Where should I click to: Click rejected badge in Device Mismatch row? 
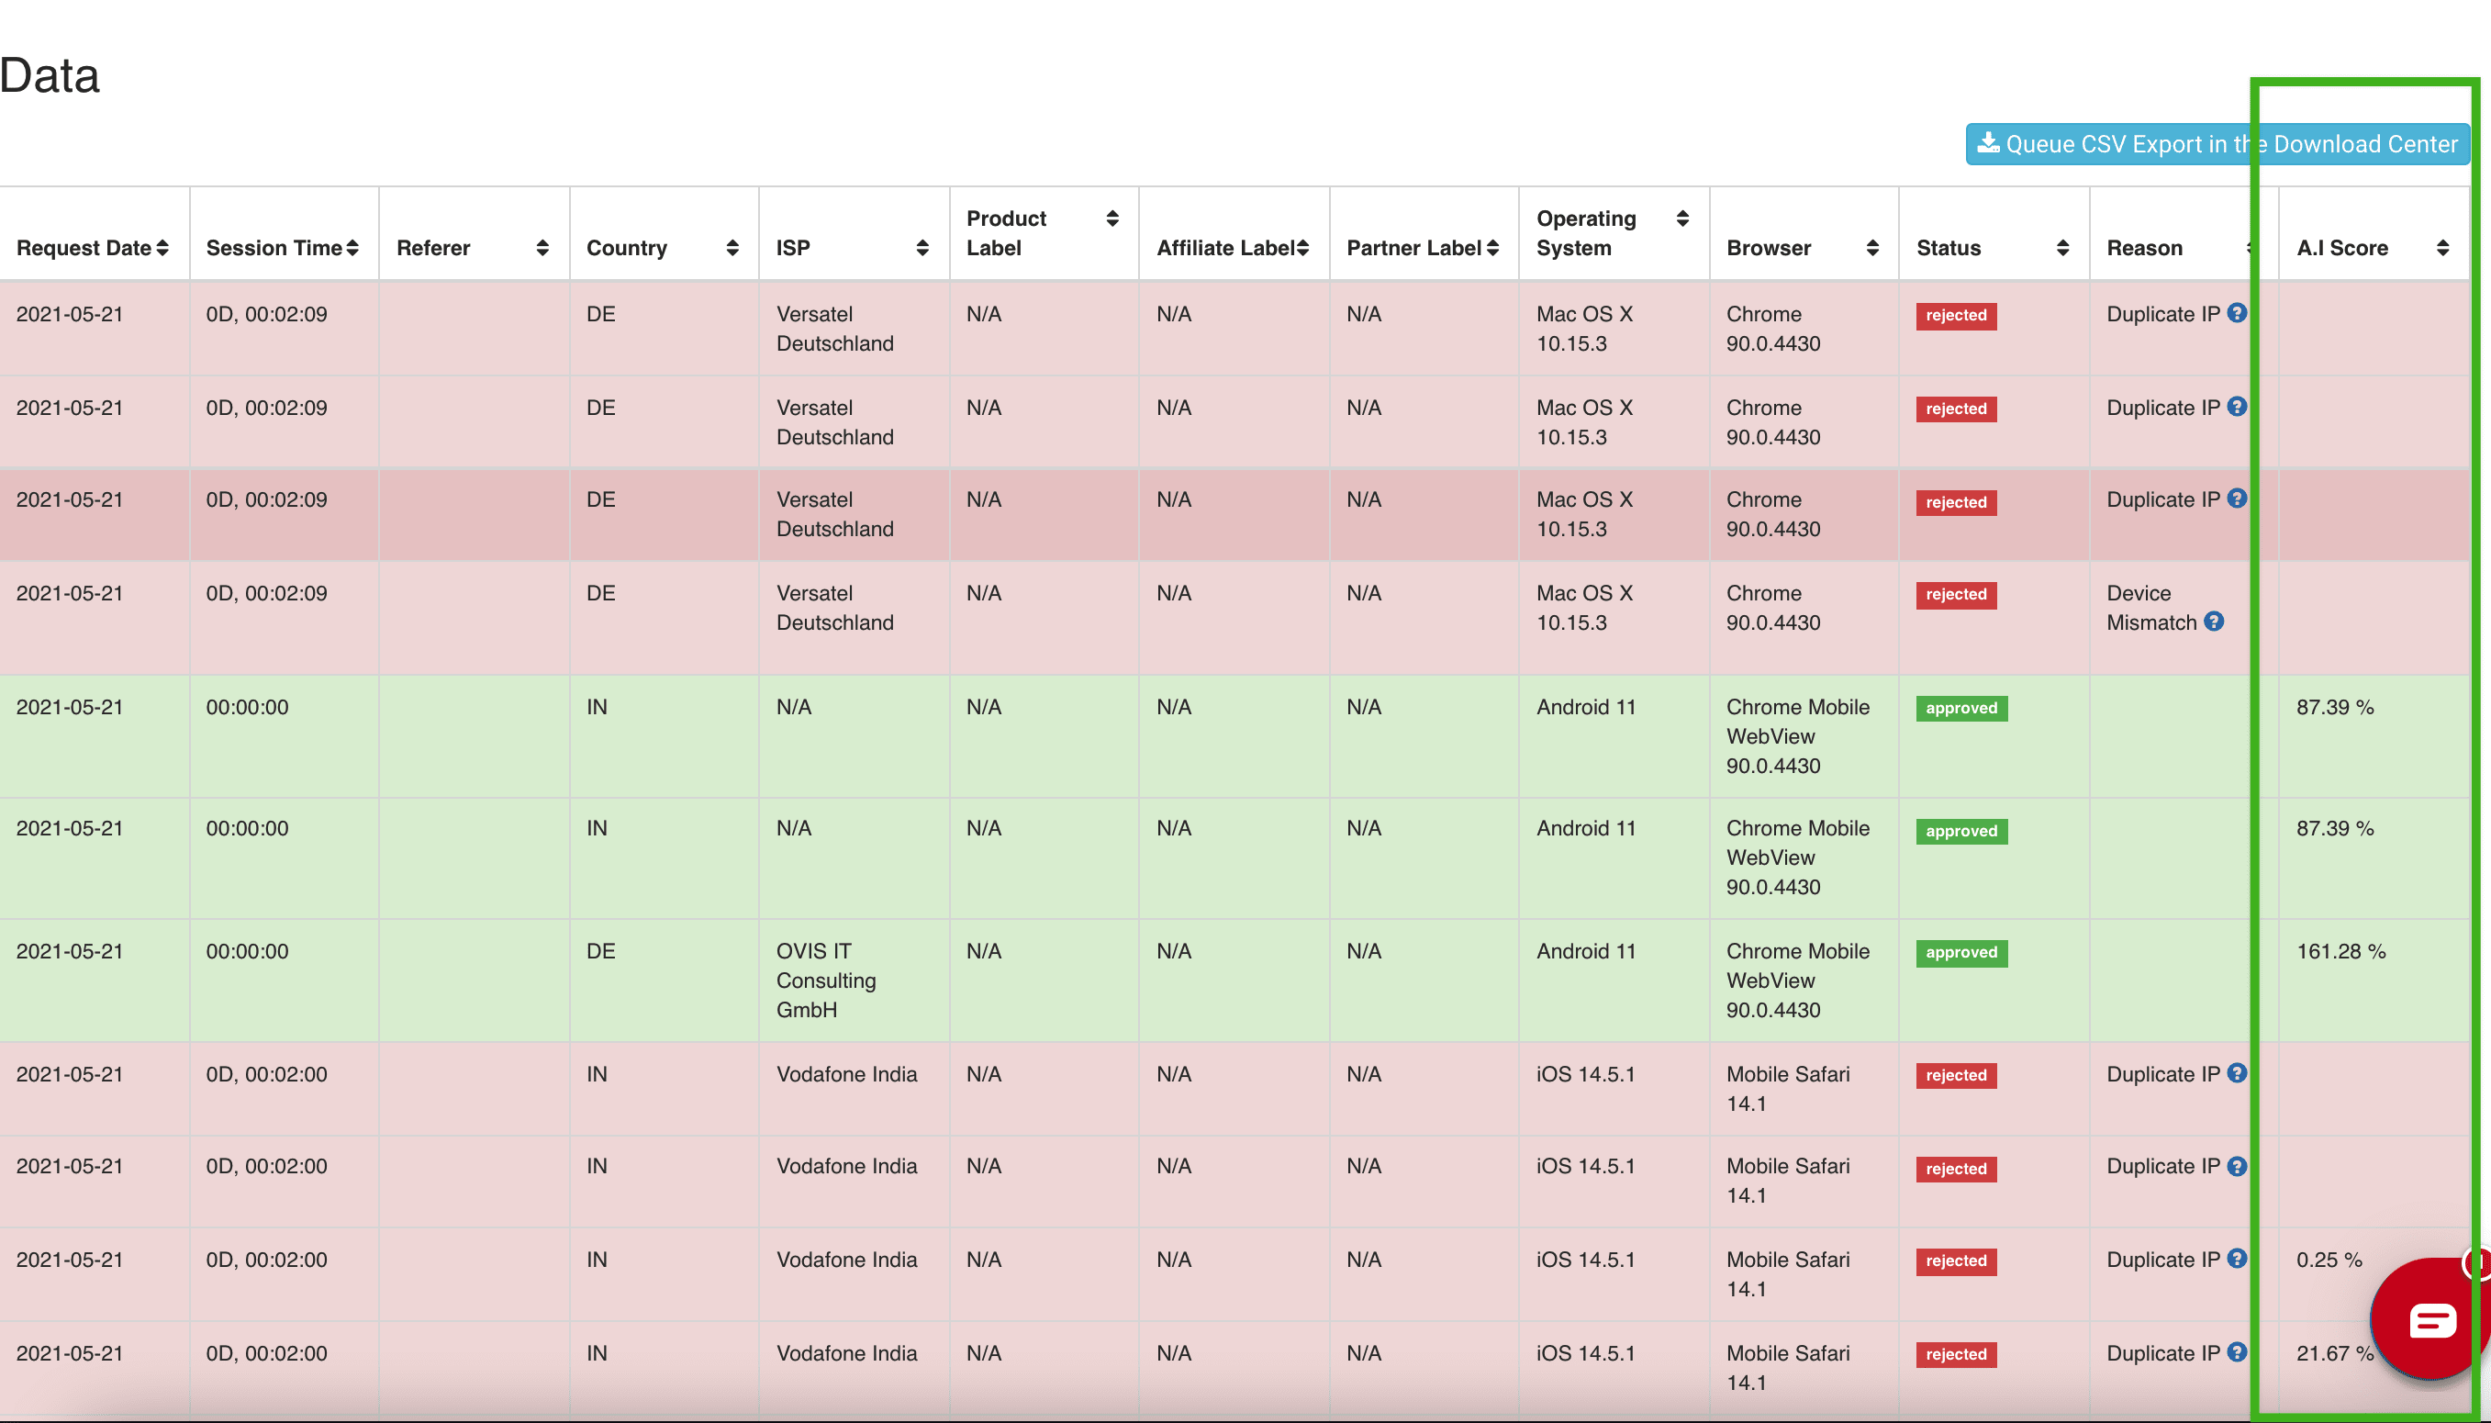pyautogui.click(x=1956, y=595)
